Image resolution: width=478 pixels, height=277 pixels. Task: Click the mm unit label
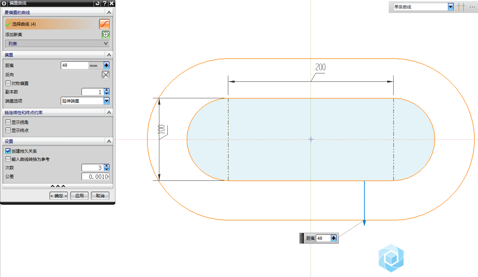[x=93, y=66]
